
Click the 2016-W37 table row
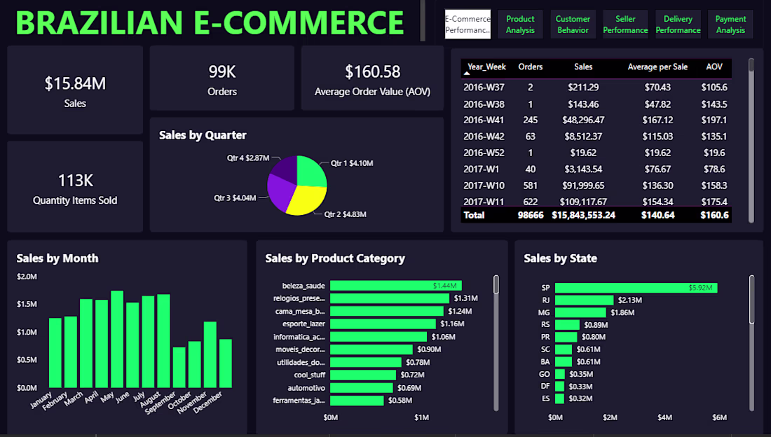click(596, 88)
